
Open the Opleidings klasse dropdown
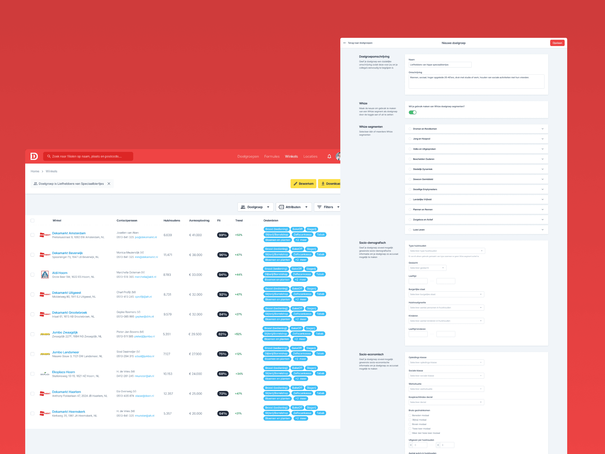pos(446,363)
